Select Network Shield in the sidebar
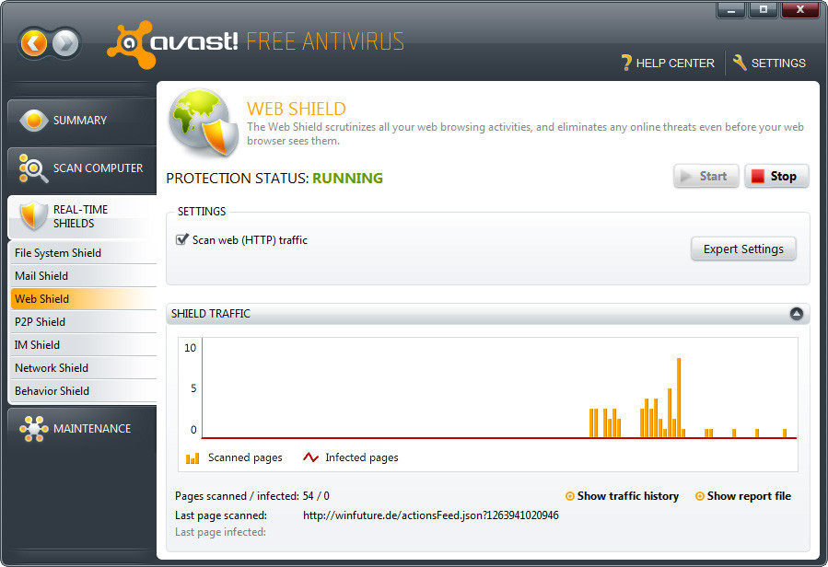 tap(84, 368)
